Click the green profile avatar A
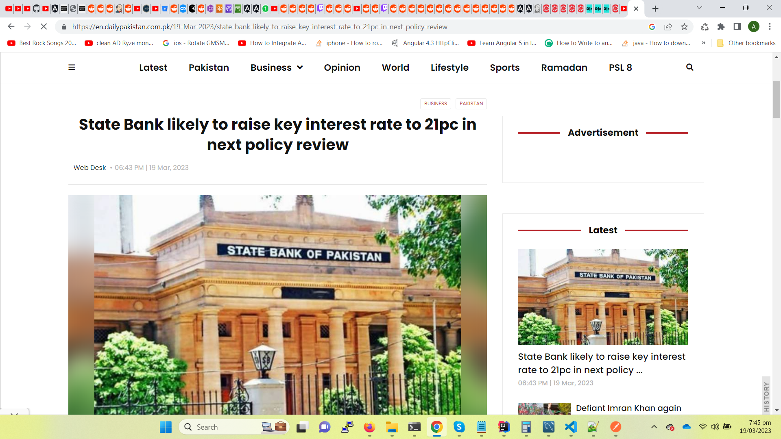 [x=753, y=27]
